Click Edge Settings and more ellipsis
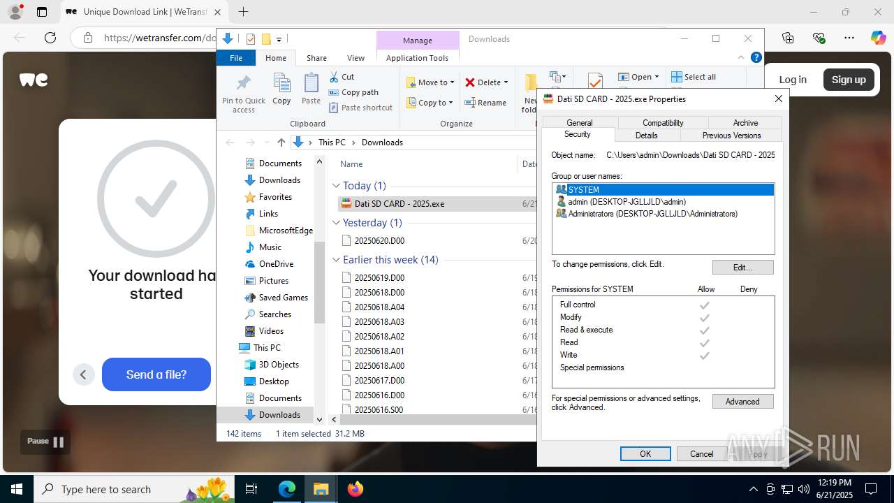Image resolution: width=894 pixels, height=503 pixels. (x=849, y=38)
